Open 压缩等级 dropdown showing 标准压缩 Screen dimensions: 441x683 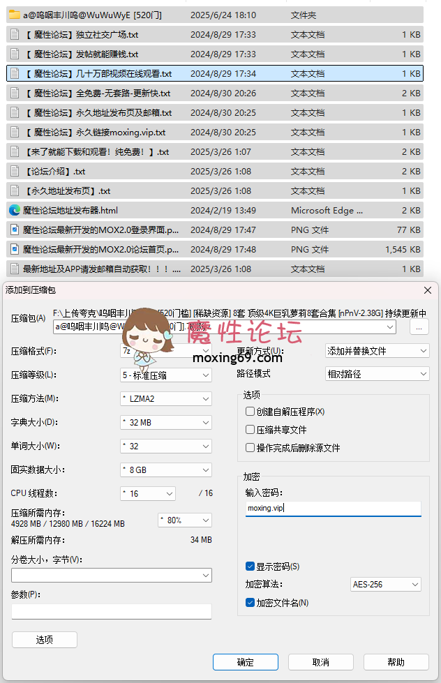coord(166,375)
